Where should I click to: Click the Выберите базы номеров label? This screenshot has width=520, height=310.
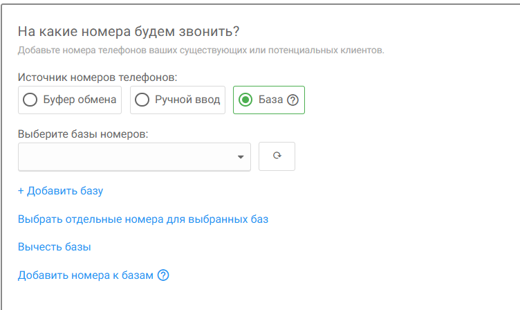(x=84, y=134)
